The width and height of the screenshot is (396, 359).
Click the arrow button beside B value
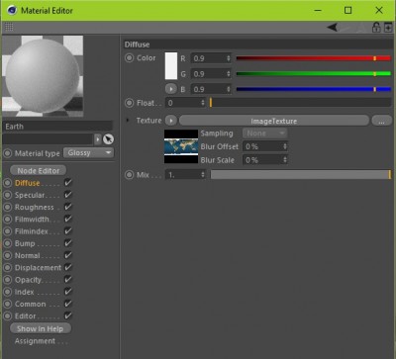point(170,89)
